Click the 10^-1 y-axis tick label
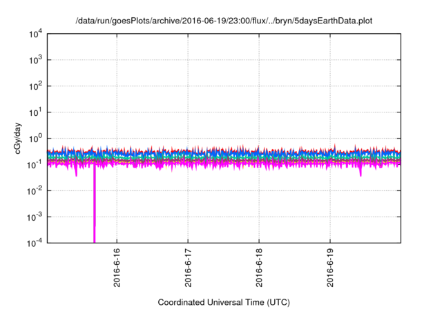 click(x=35, y=165)
